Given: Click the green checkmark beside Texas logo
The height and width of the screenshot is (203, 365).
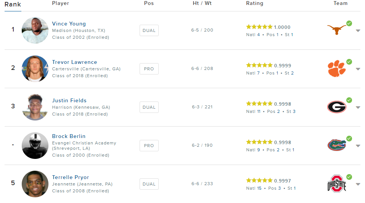Looking at the screenshot, I should (349, 24).
